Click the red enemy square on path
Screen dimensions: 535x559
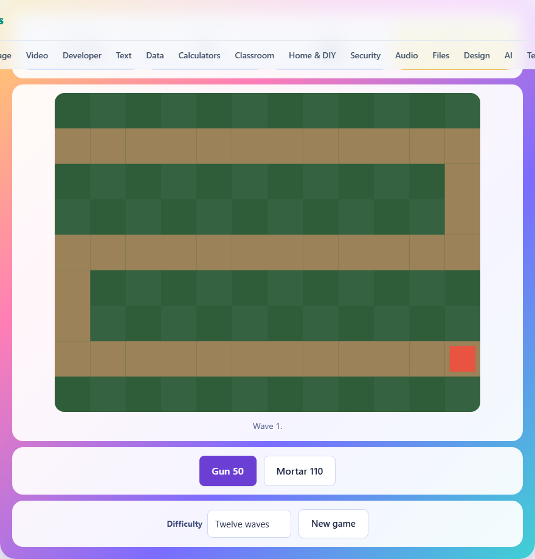[x=462, y=358]
